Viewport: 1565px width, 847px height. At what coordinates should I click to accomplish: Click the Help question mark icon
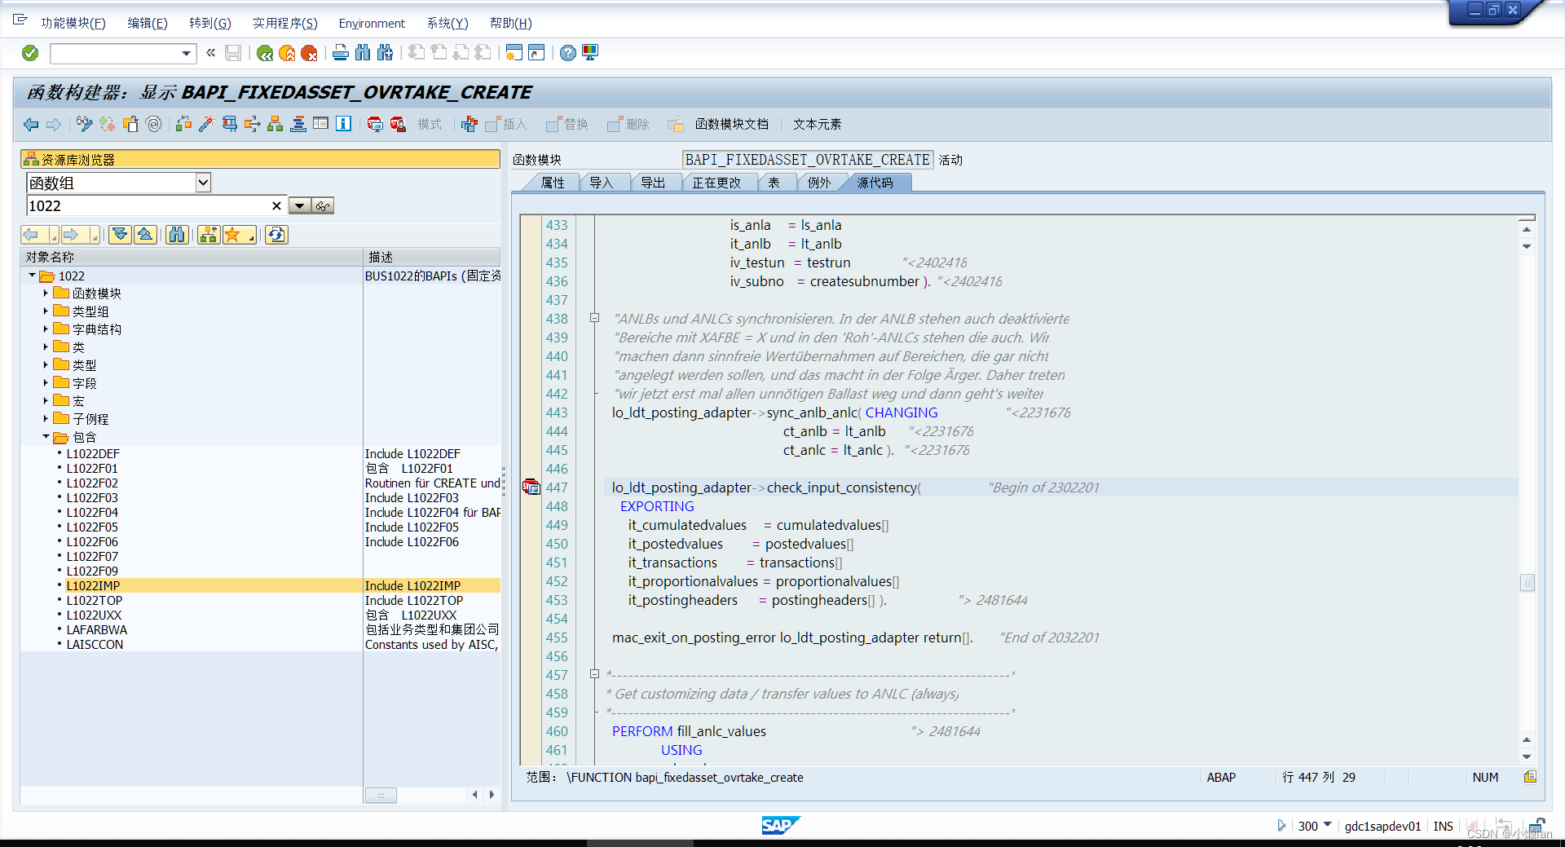(x=567, y=53)
